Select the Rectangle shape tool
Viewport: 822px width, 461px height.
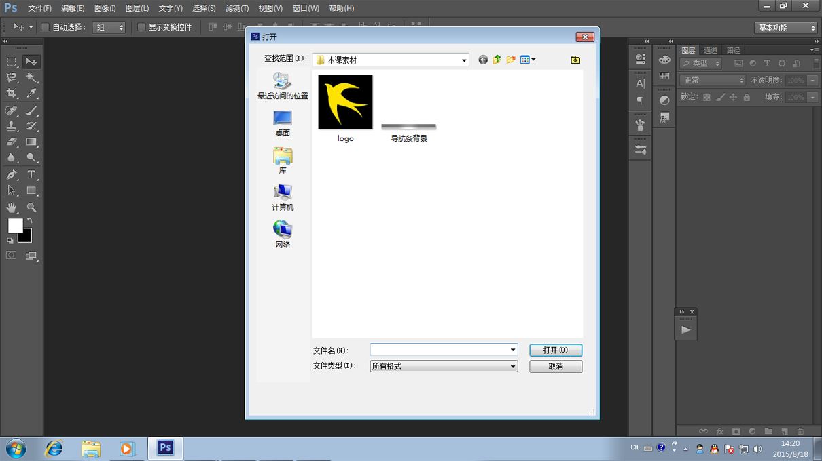(31, 191)
